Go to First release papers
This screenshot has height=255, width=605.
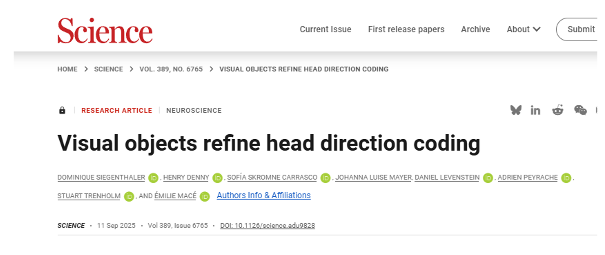(406, 29)
